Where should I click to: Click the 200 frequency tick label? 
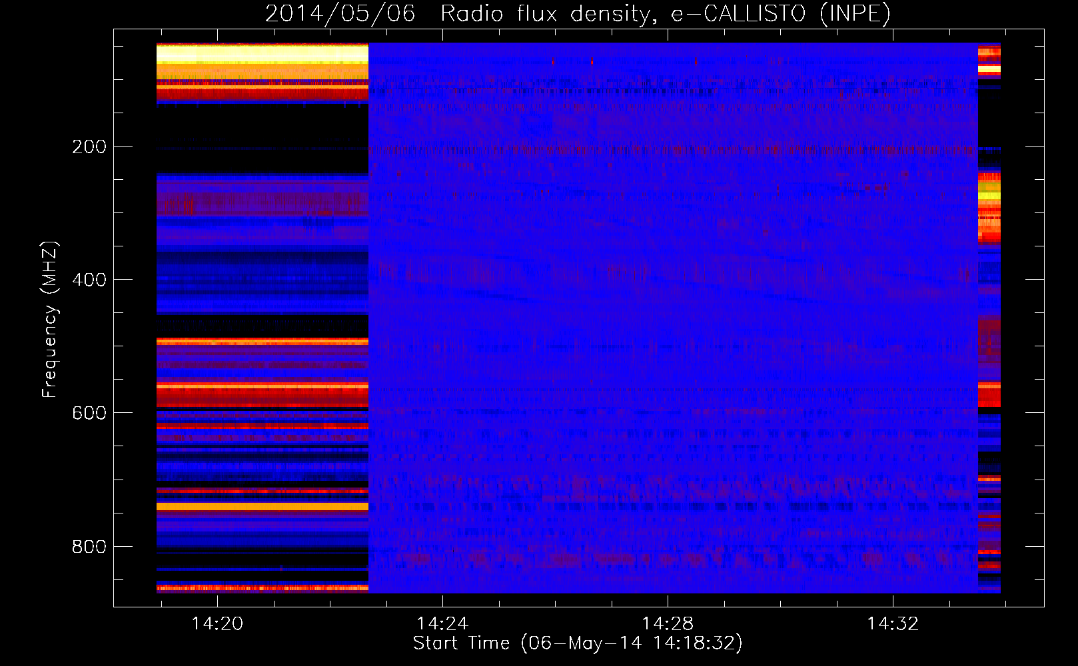89,147
